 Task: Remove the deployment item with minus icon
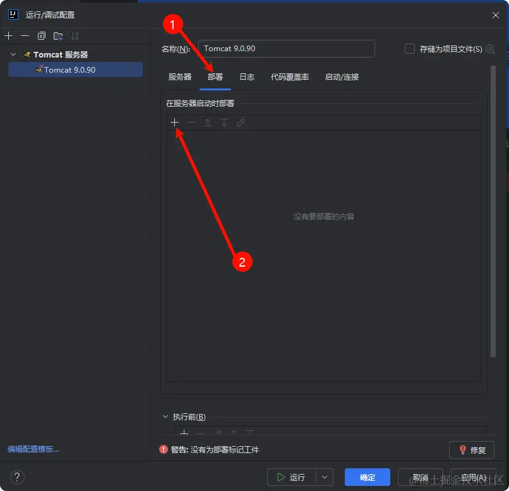[x=191, y=123]
